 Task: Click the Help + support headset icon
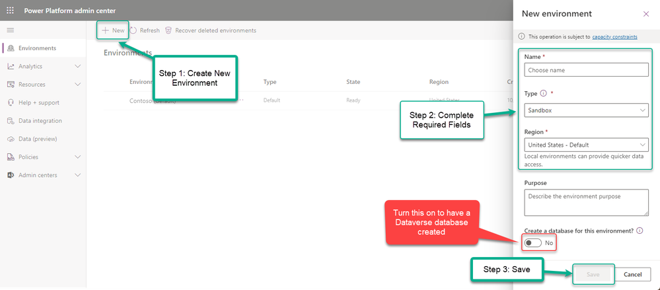[x=11, y=102]
